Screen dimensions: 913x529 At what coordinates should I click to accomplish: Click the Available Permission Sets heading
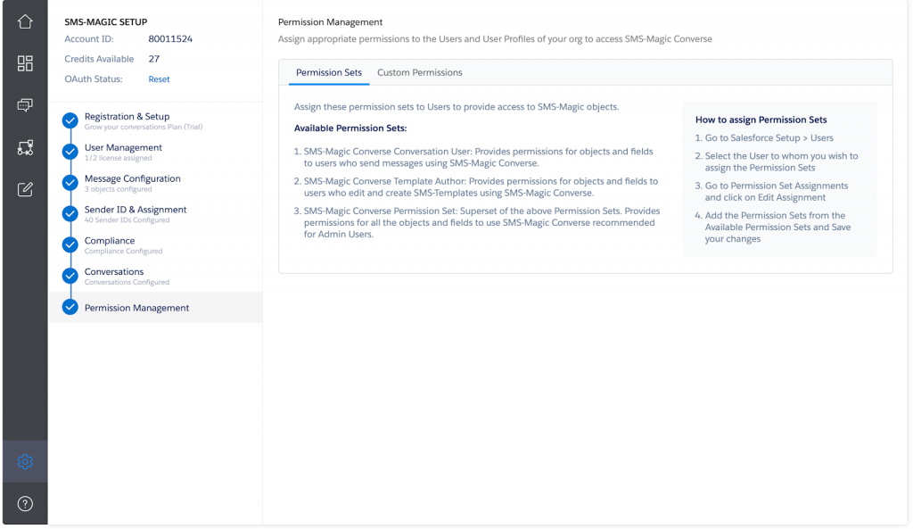coord(350,128)
